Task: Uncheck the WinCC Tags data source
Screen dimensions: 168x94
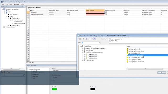Action: coord(110,41)
